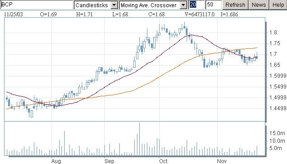
Task: Click the Sep month label
Action: (x=109, y=161)
